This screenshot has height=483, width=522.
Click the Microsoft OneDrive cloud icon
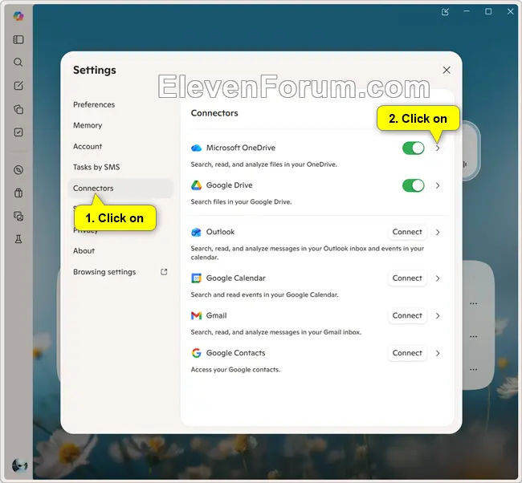click(x=197, y=148)
